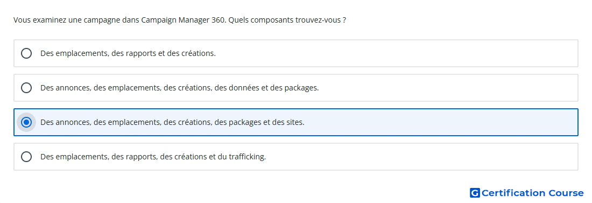Click empty area of the first answer card

[397, 53]
